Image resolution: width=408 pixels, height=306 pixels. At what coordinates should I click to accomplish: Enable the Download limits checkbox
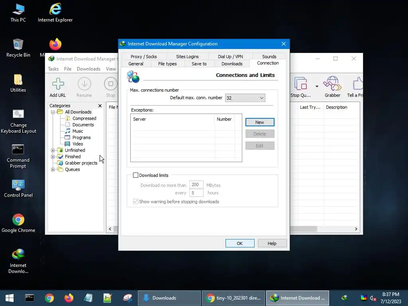click(135, 175)
